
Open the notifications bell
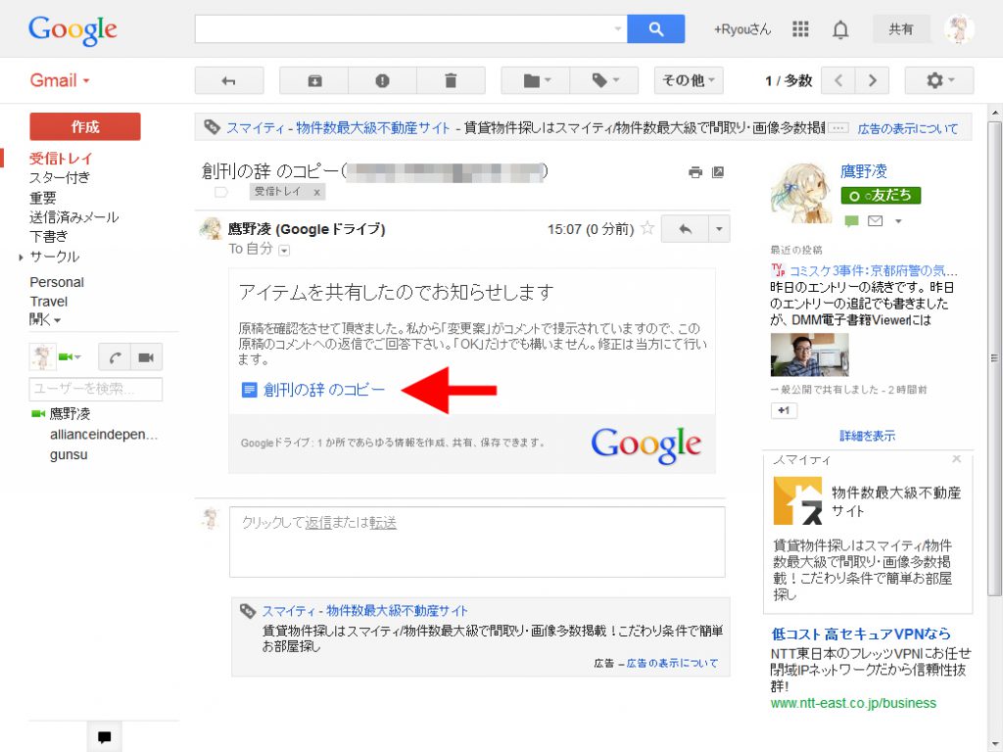(x=840, y=29)
